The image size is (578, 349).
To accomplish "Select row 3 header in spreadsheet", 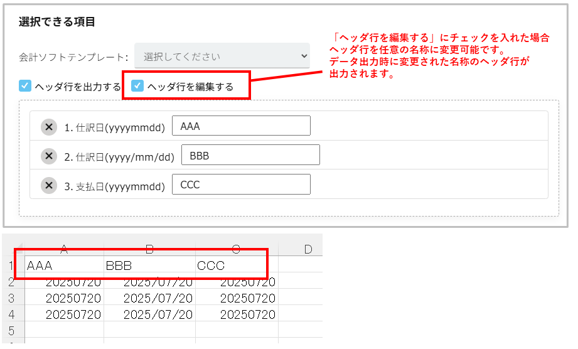I will click(11, 298).
